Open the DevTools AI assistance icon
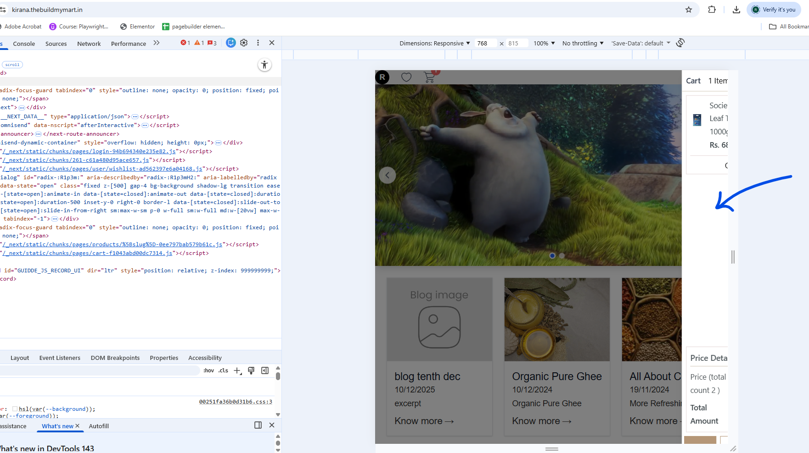Image resolution: width=809 pixels, height=453 pixels. click(x=231, y=43)
